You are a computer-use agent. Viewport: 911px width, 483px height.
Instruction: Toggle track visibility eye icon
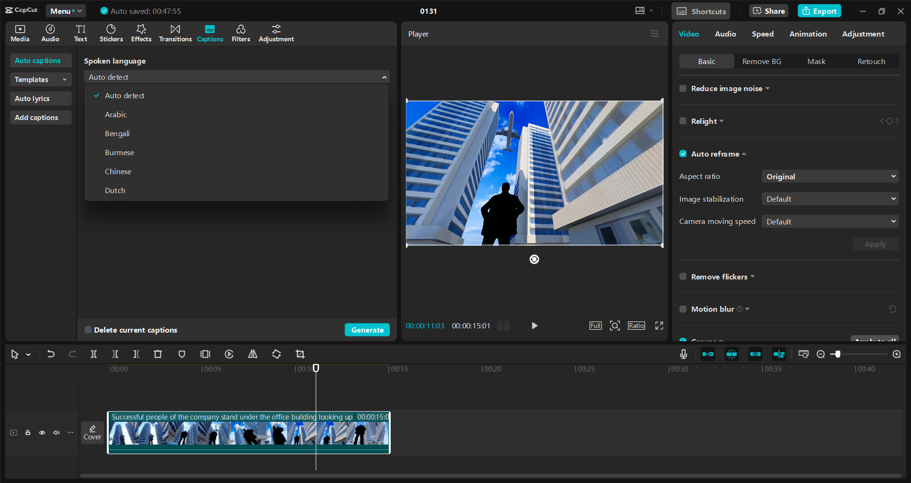click(x=42, y=433)
